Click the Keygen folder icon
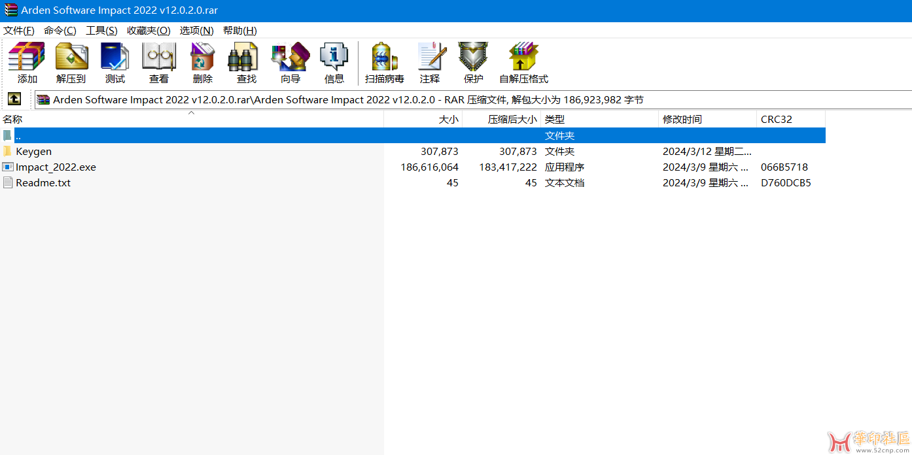This screenshot has height=455, width=912. coord(8,151)
